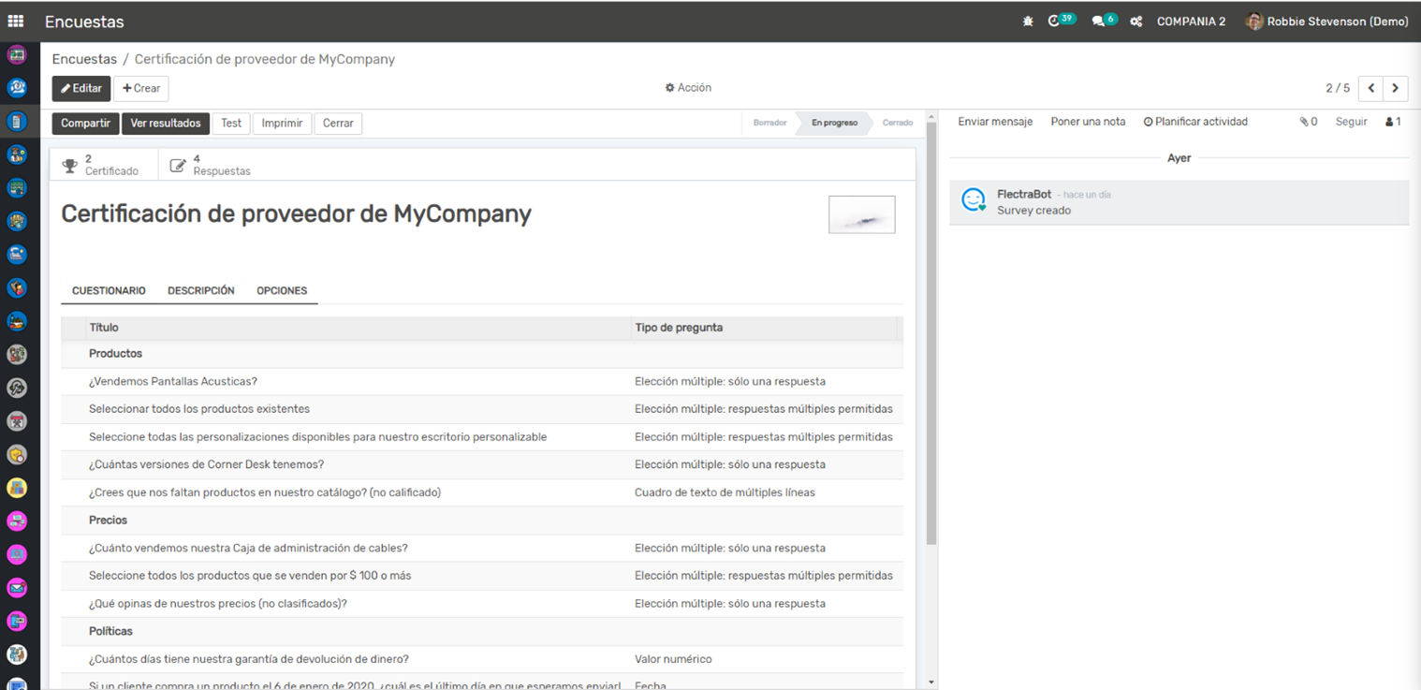Show followers list person icon
Screen dimensions: 1421x690
click(1392, 122)
